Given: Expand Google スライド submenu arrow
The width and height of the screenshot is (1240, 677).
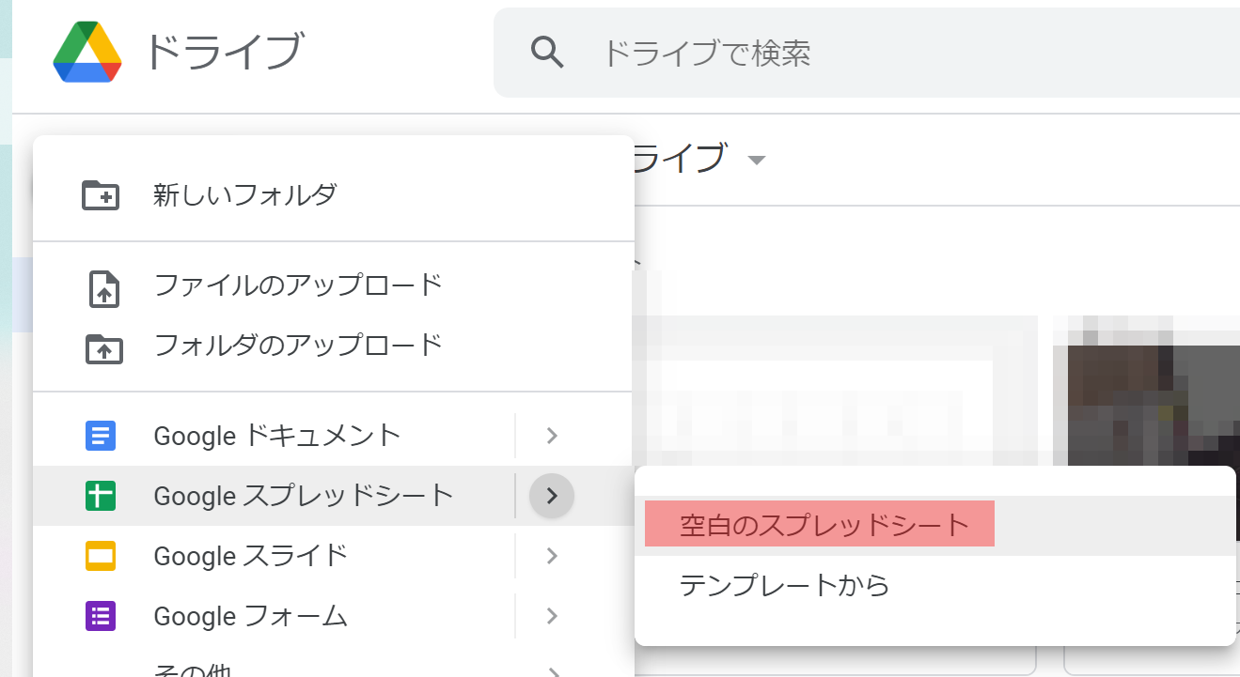Looking at the screenshot, I should tap(552, 556).
